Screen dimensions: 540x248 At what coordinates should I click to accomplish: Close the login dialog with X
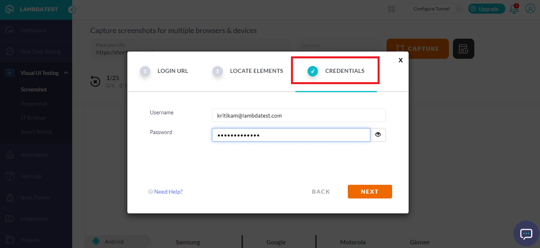click(401, 60)
